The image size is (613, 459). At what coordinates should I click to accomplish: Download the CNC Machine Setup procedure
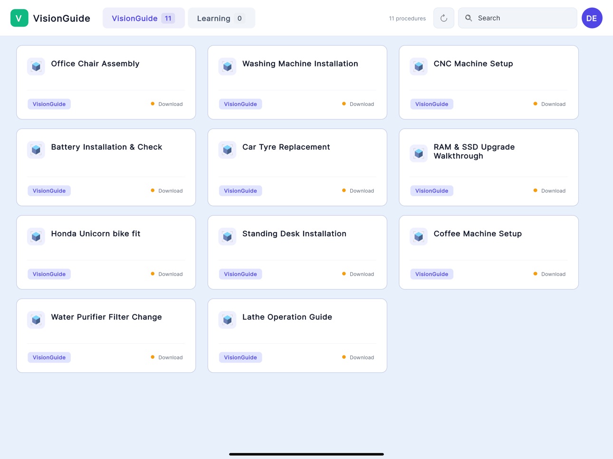[549, 104]
